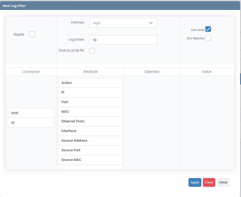241x197 pixels.
Task: Open the Interface dropdown showing log0
Action: (120, 23)
